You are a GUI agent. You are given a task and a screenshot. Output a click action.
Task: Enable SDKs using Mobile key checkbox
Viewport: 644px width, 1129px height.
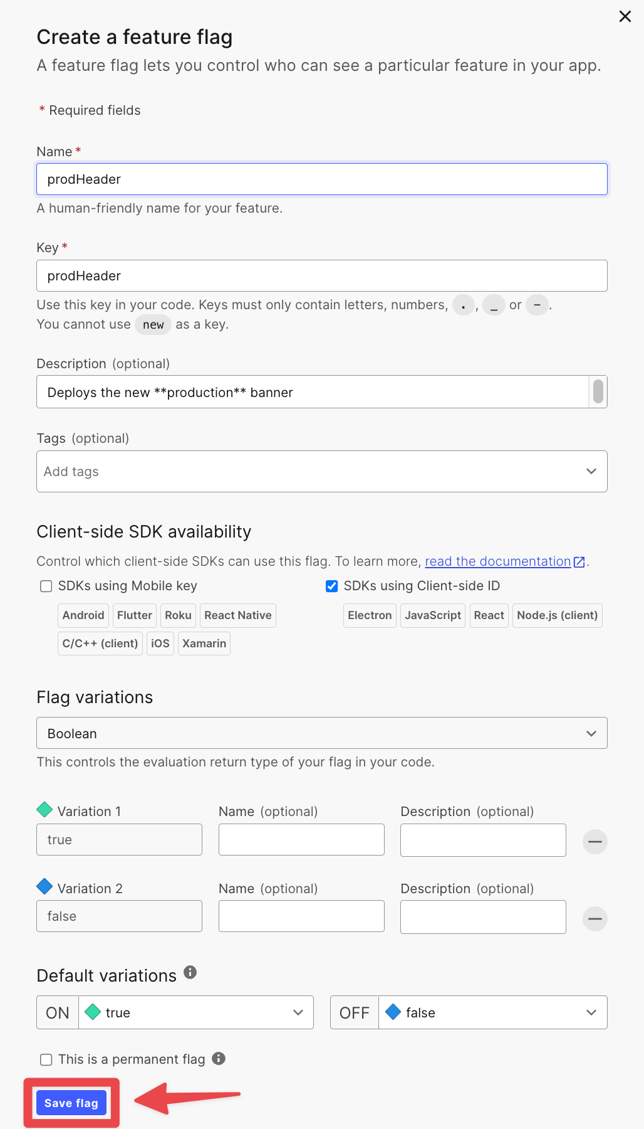tap(46, 586)
